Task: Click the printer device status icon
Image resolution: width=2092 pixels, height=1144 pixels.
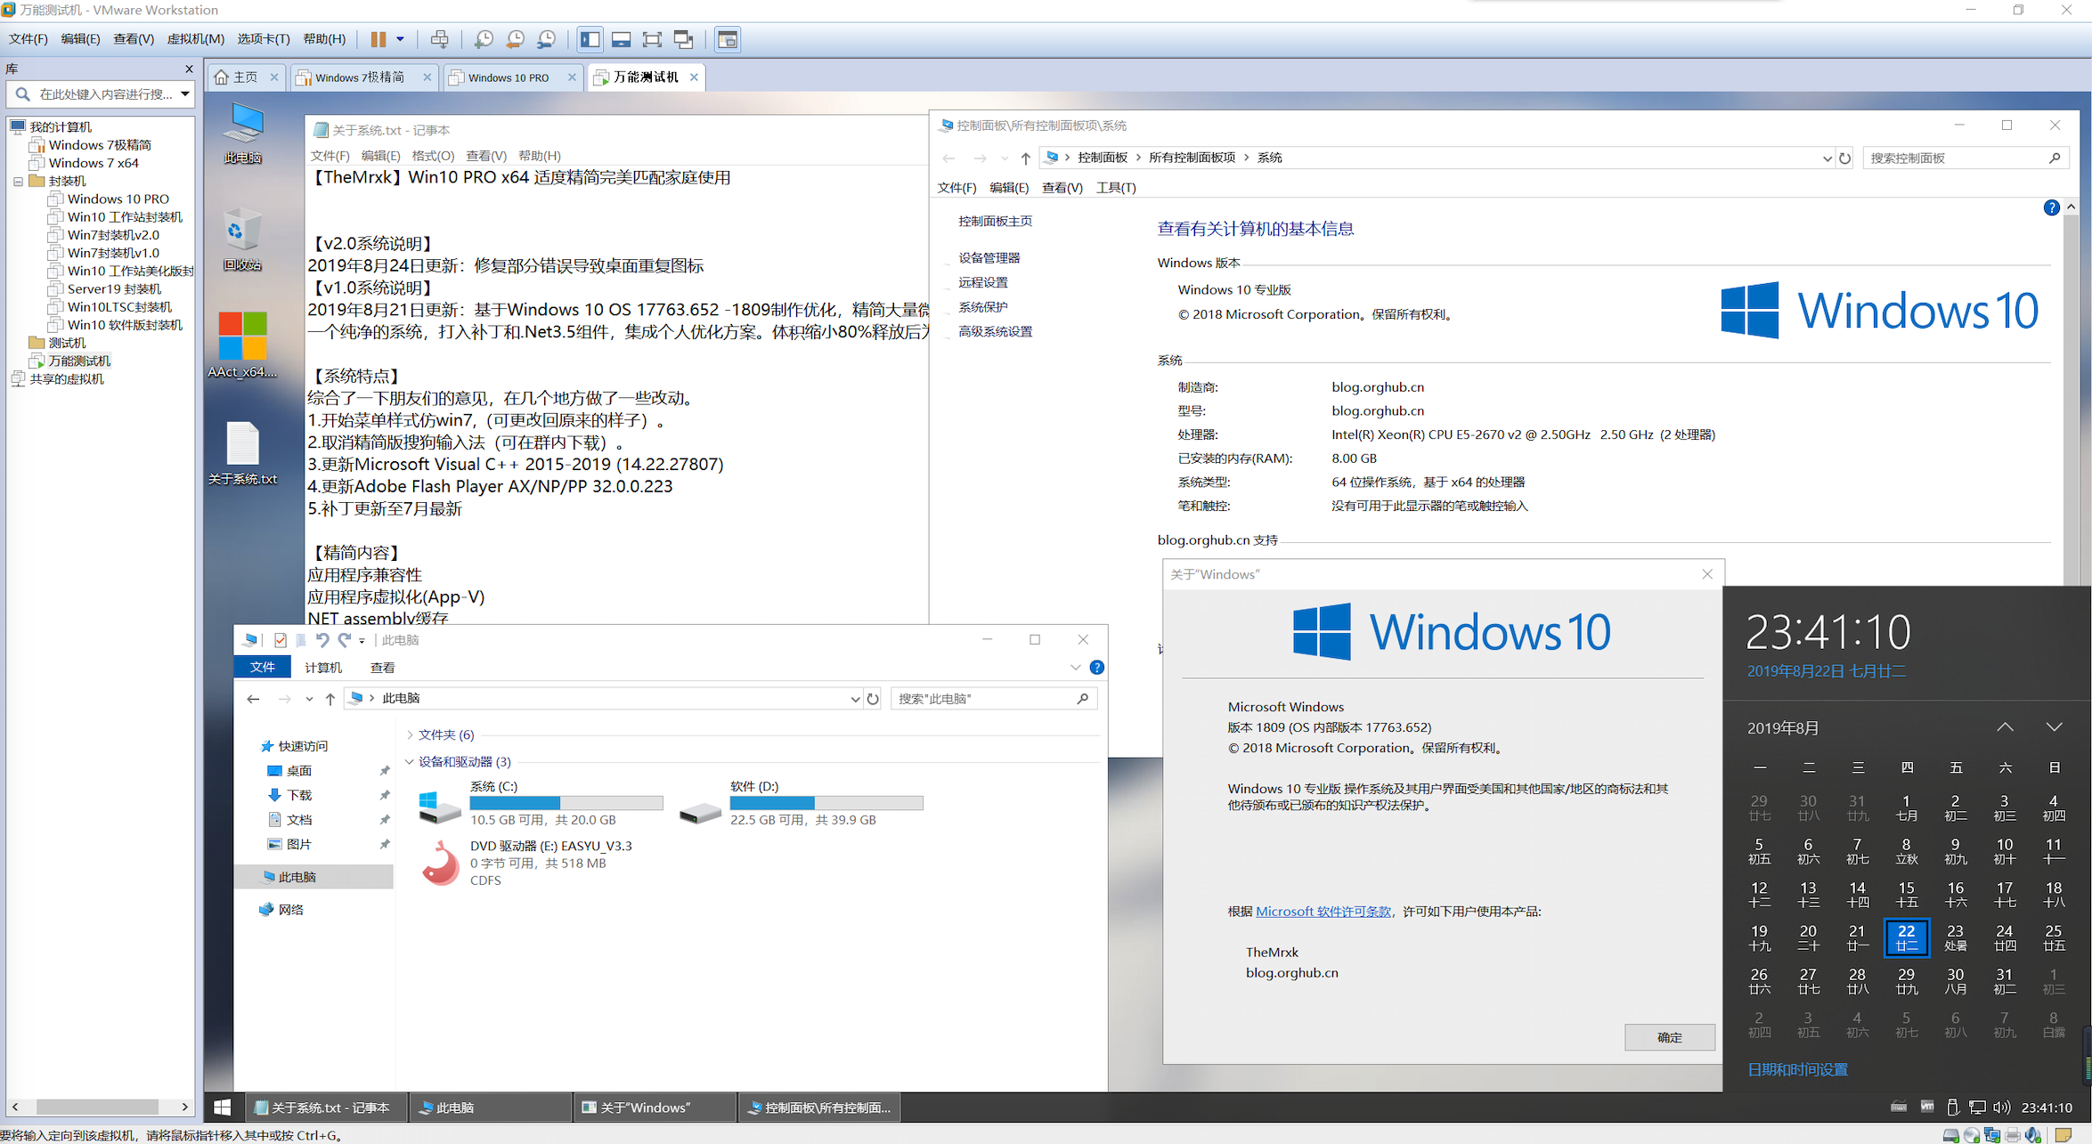Action: coord(2013,1135)
